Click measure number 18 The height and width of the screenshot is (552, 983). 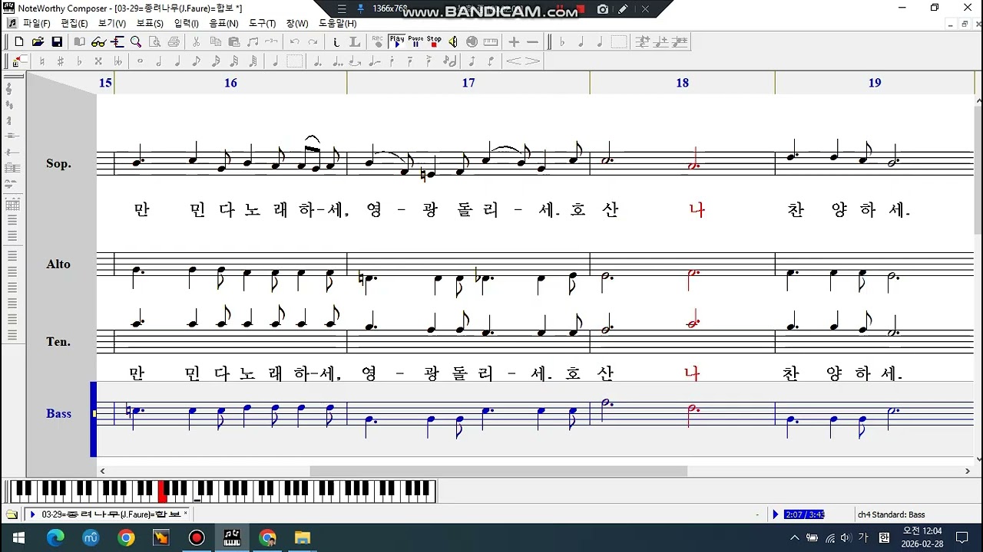pos(682,83)
